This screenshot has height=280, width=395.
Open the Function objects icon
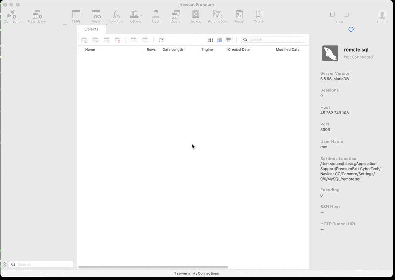click(116, 16)
